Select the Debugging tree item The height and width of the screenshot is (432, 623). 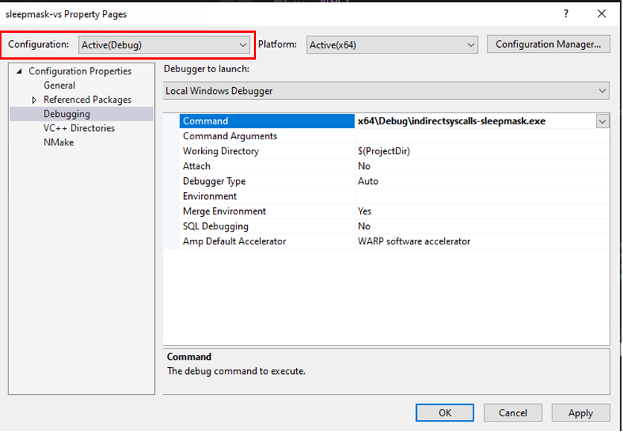(67, 114)
